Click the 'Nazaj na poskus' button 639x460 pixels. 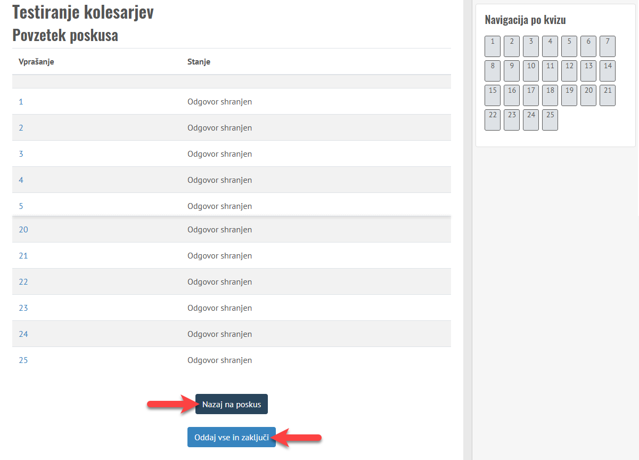[231, 404]
